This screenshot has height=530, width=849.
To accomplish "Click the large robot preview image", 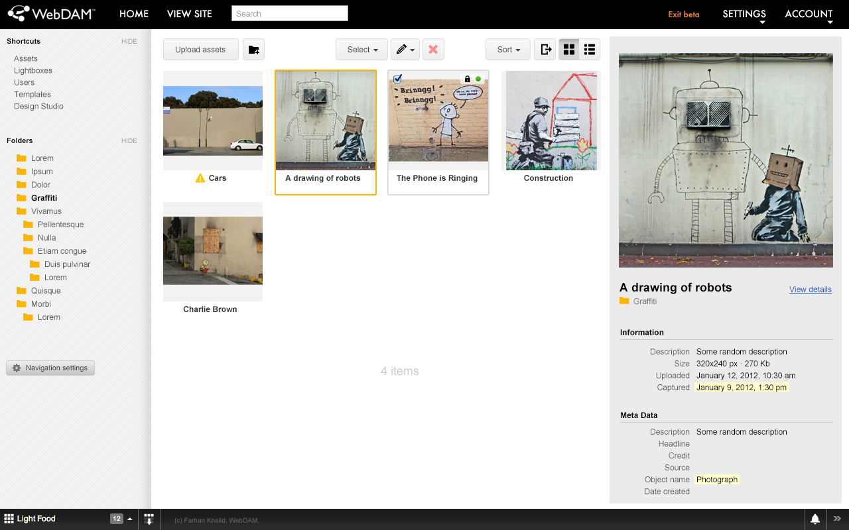I will click(726, 160).
